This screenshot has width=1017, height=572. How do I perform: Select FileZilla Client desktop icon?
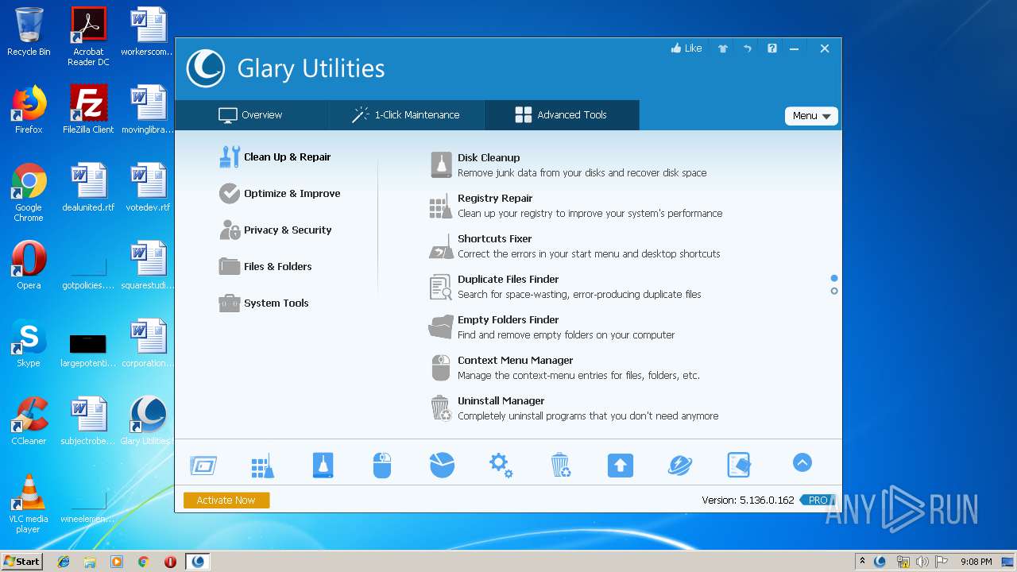click(88, 110)
